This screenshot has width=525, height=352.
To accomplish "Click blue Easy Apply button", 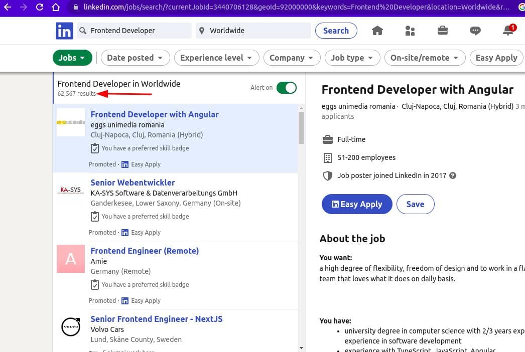I will pyautogui.click(x=357, y=204).
